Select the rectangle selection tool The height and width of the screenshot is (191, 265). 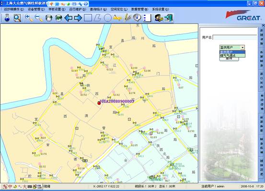click(x=88, y=18)
